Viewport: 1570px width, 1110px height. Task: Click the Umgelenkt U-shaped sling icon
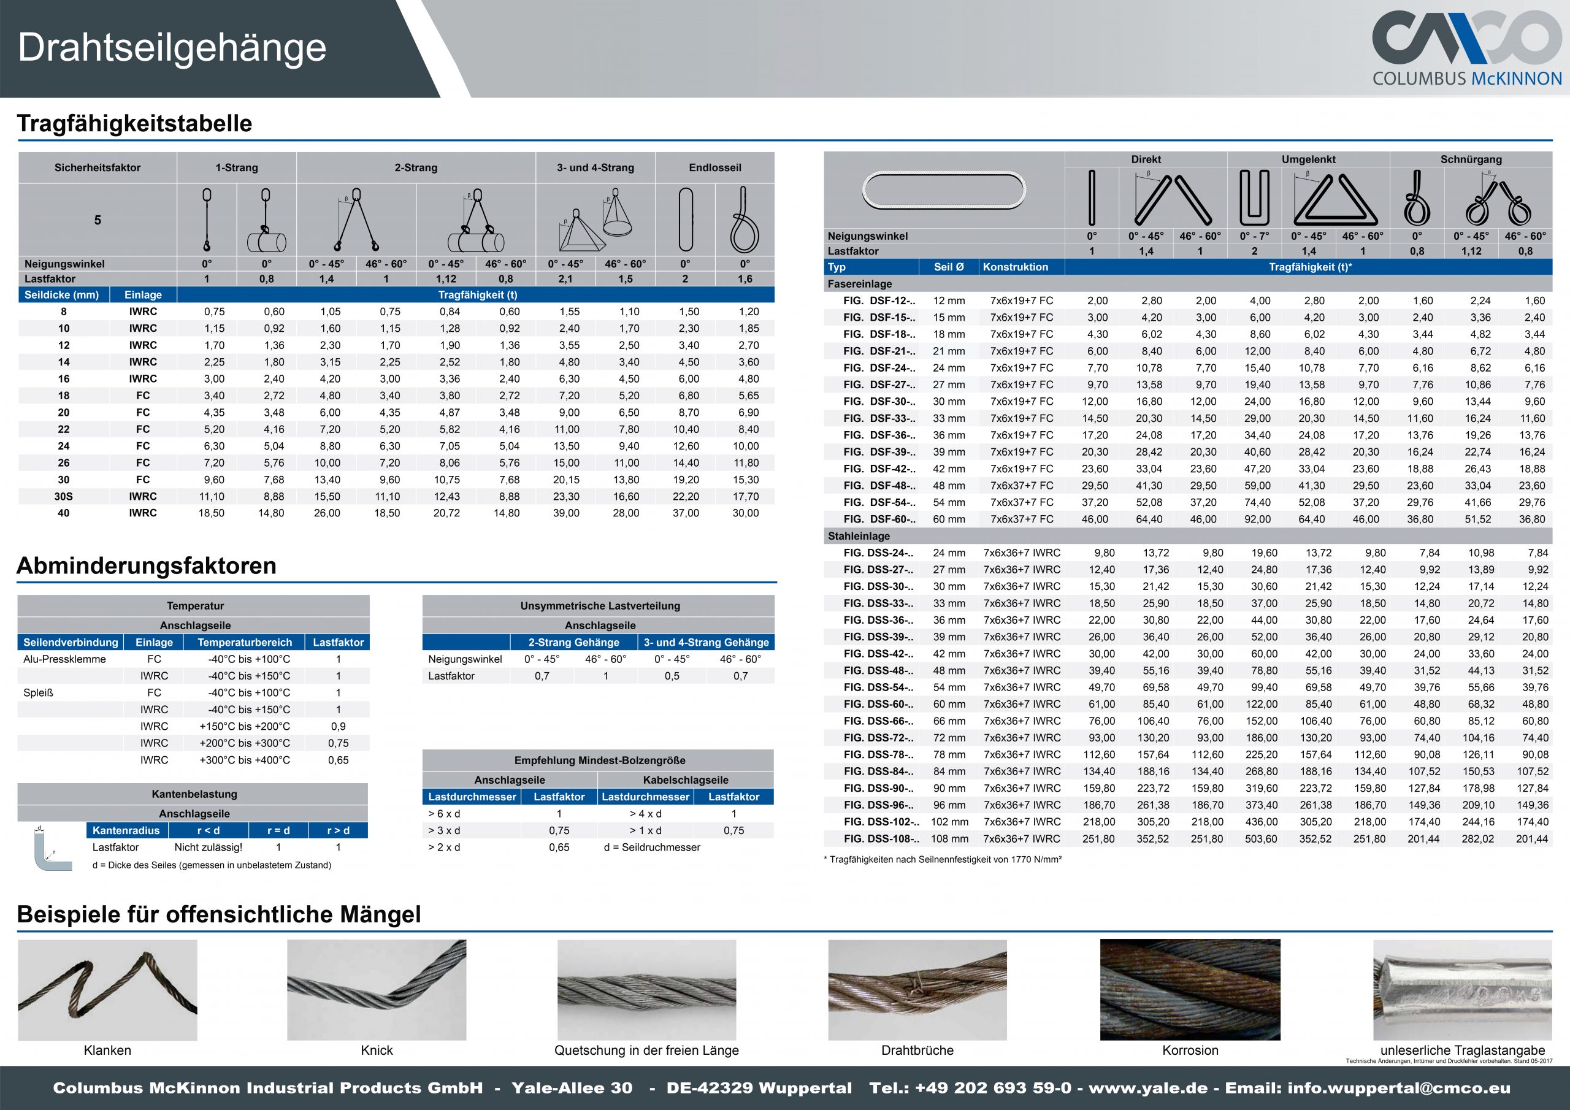(1254, 197)
